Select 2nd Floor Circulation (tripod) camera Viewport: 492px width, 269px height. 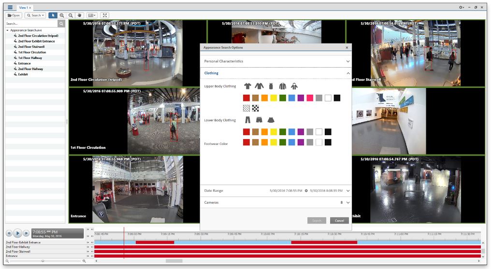38,36
